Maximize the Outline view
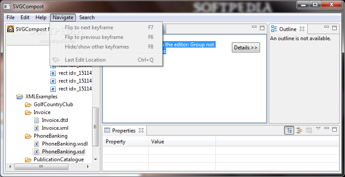 [x=334, y=28]
